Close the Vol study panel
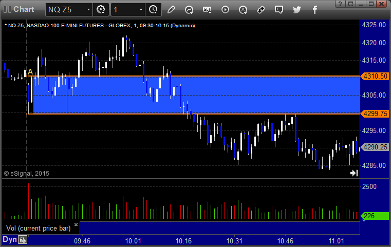Viewport: 391px width, 247px height. click(76, 225)
